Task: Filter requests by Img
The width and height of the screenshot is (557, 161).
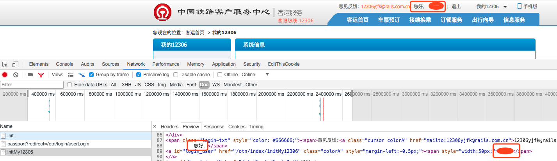Action: coord(162,85)
